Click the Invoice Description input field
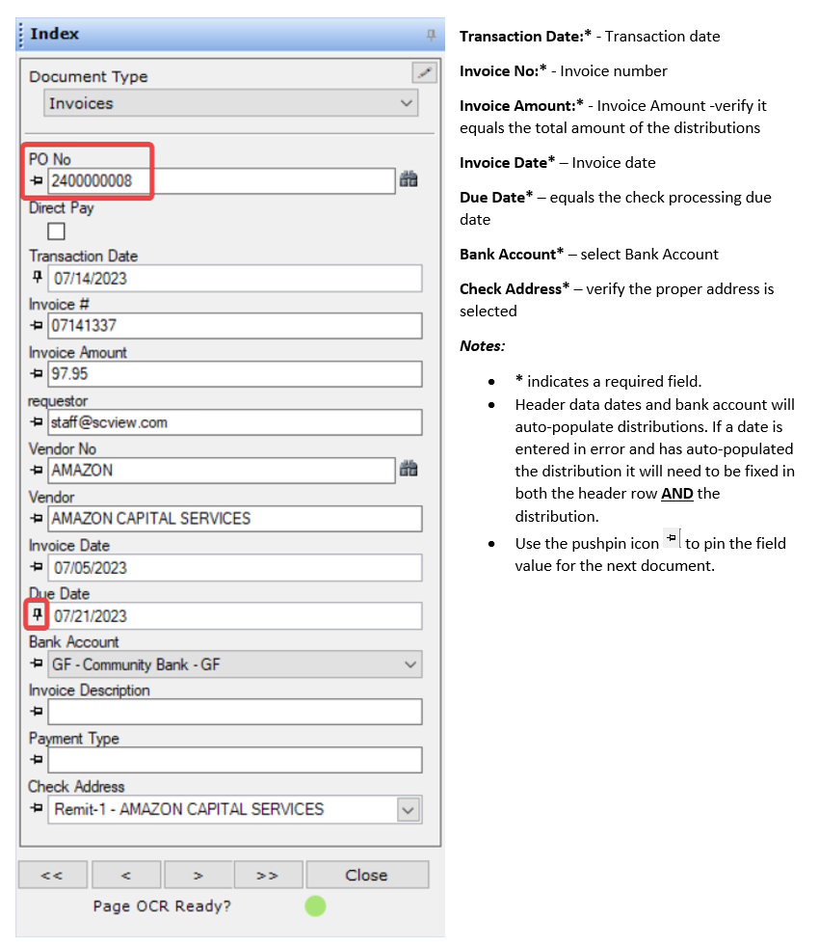819x948 pixels. tap(234, 712)
